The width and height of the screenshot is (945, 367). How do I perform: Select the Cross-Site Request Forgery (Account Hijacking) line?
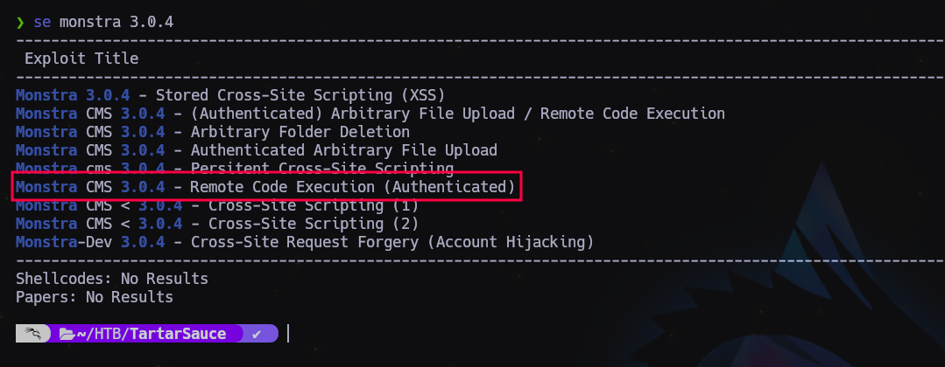coord(305,241)
